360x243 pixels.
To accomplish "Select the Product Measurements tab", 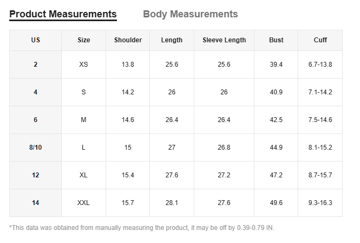I will coord(63,14).
